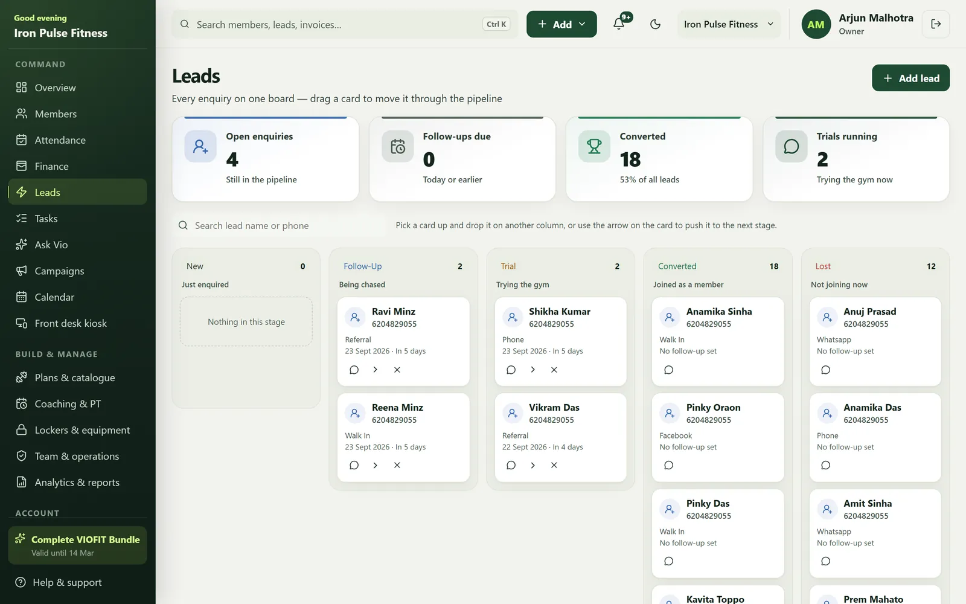Screen dimensions: 966x604
Task: Open Team & operations
Action: pyautogui.click(x=77, y=456)
